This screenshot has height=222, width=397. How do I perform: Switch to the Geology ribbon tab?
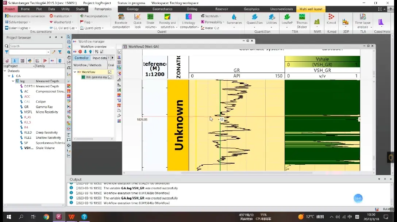(133, 9)
